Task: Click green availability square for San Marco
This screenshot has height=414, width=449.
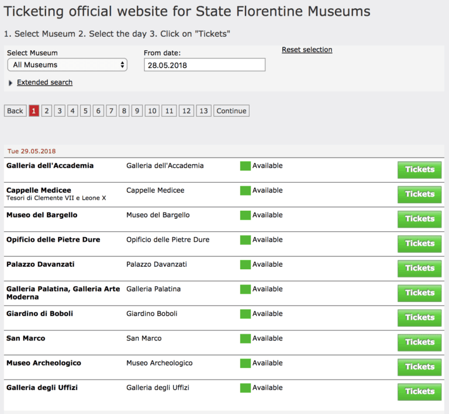Action: click(245, 339)
